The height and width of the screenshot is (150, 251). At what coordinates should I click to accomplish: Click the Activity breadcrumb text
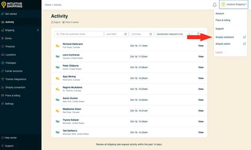click(x=58, y=5)
